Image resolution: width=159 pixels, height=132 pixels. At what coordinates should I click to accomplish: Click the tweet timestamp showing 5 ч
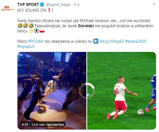[x=77, y=5]
